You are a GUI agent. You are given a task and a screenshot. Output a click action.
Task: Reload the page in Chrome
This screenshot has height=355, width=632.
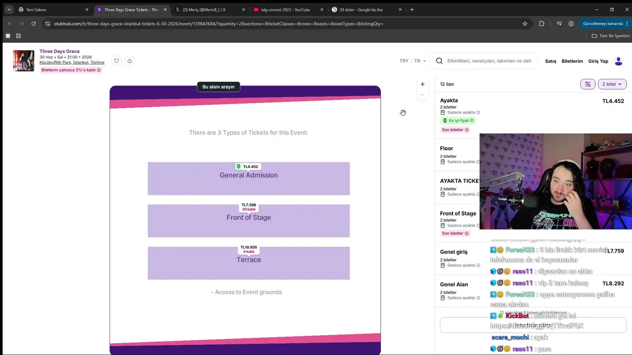(x=34, y=24)
